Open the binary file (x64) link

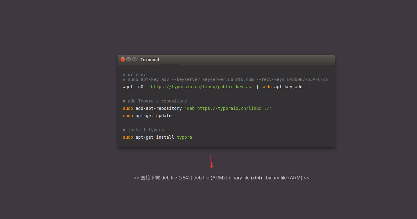pos(245,178)
